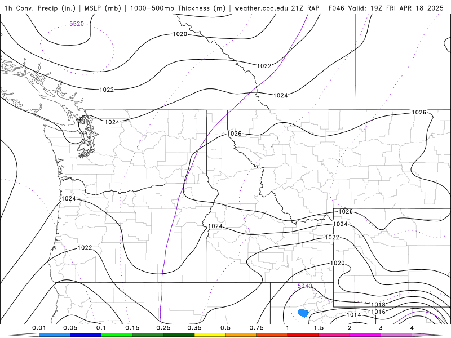Click the '1018' isobar label

click(378, 305)
